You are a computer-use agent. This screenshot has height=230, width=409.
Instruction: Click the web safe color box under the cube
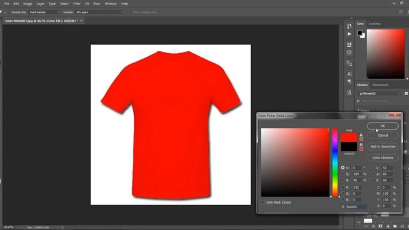tap(361, 149)
